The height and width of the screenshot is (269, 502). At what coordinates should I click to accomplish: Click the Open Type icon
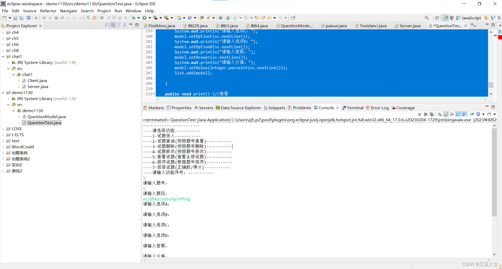click(x=202, y=18)
